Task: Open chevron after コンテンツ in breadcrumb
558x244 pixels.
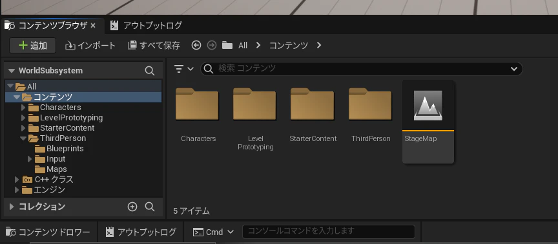Action: coord(319,46)
